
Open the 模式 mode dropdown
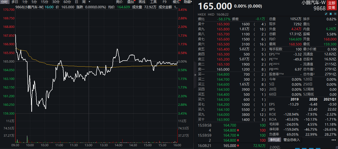(x=176, y=2)
